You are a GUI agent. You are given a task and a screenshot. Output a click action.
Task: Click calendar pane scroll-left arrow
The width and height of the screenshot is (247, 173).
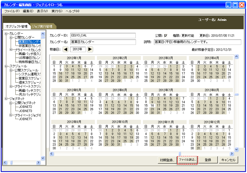pos(52,154)
